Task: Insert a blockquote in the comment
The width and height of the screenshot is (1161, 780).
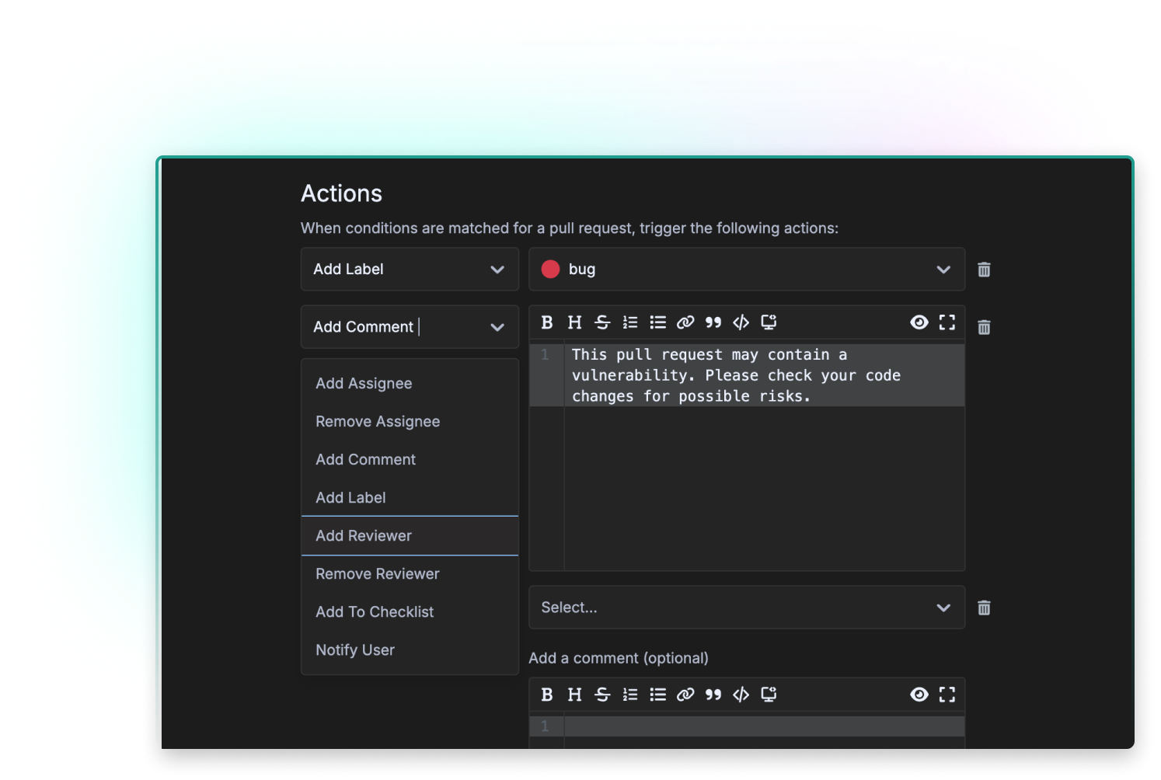Action: coord(713,322)
